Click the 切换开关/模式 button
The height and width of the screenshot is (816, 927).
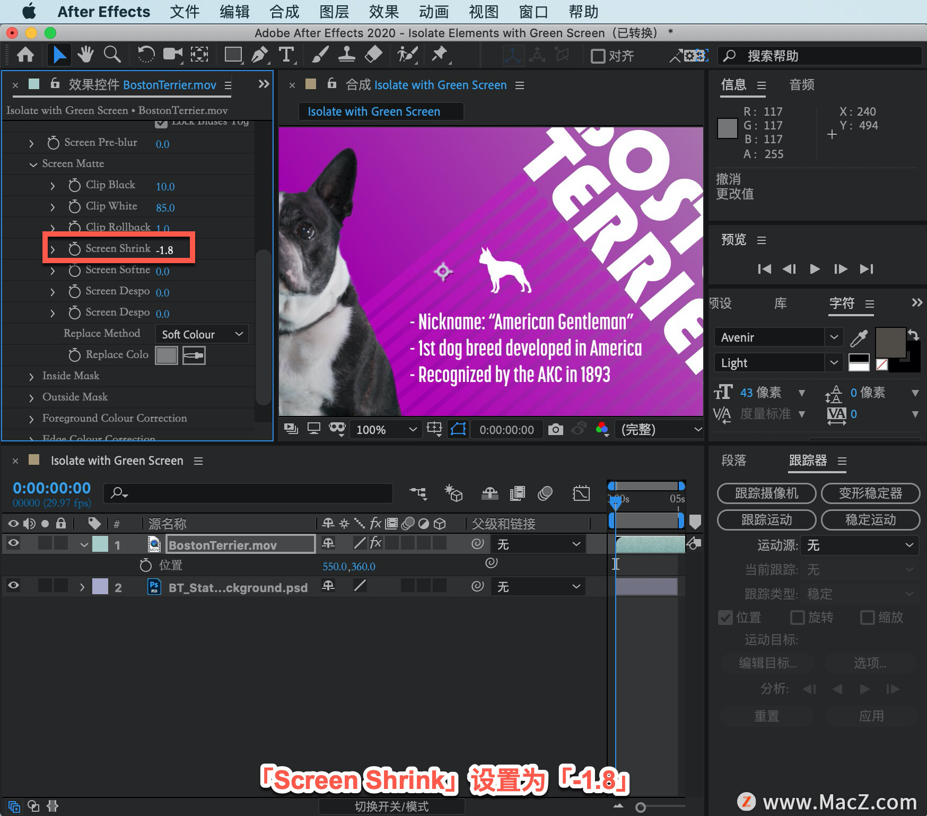click(x=391, y=806)
